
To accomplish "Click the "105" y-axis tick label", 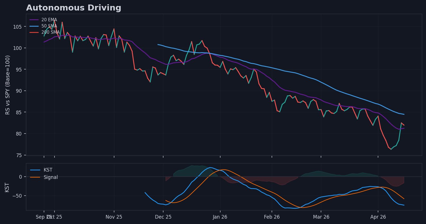I will pos(18,27).
